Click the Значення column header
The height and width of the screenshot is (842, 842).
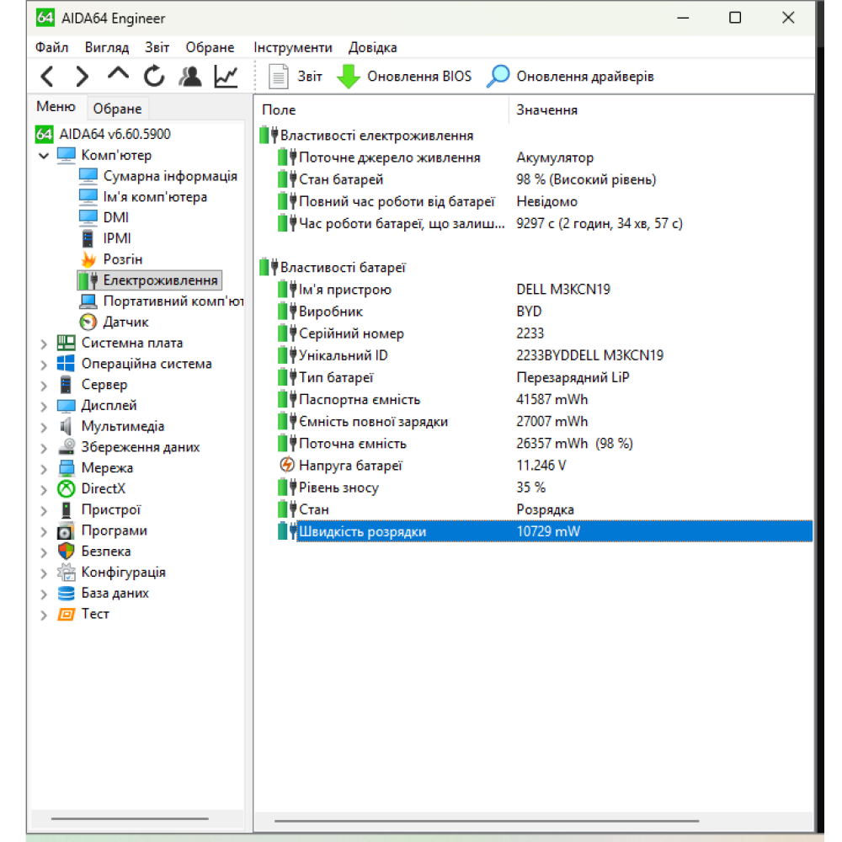pos(660,109)
